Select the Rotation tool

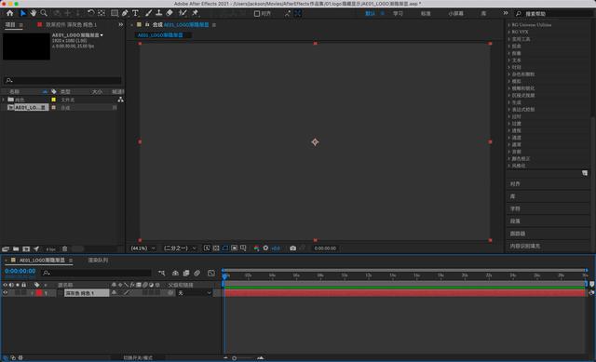click(x=91, y=13)
